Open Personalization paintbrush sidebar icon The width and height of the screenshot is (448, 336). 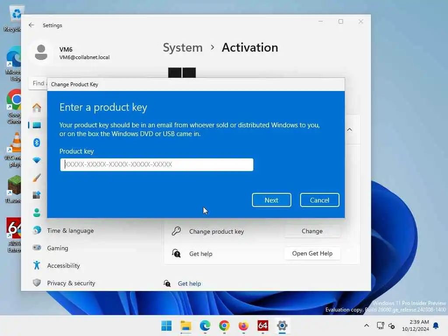coord(37,178)
